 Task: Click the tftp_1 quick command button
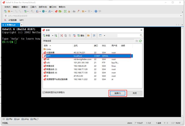tap(34, 119)
